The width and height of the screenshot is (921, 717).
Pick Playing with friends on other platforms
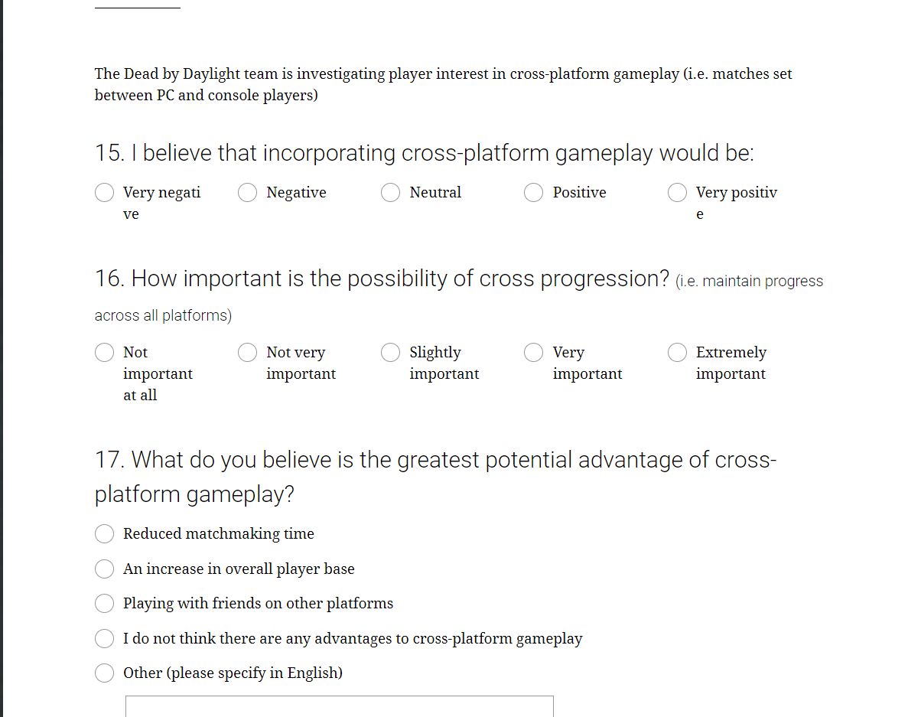pyautogui.click(x=105, y=603)
